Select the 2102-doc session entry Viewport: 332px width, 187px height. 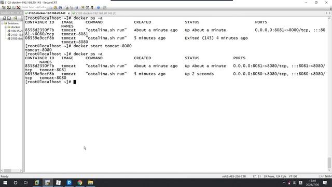coord(17,38)
